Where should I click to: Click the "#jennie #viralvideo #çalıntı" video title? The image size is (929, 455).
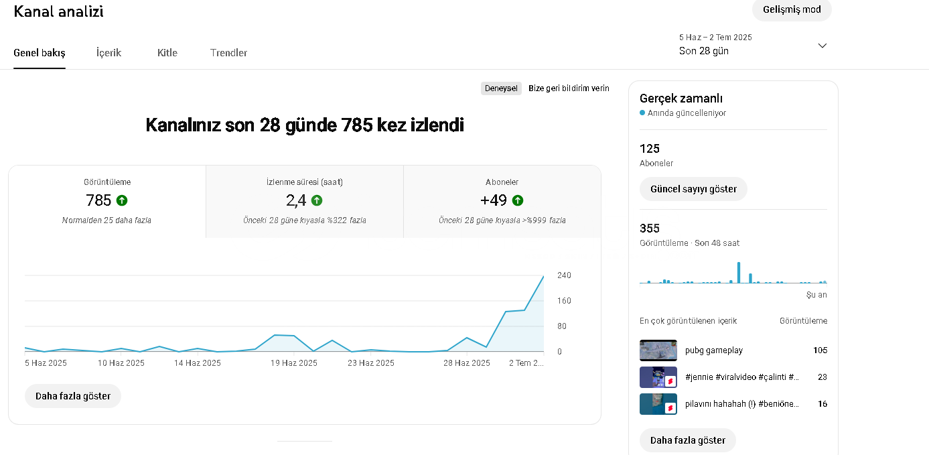pos(742,377)
